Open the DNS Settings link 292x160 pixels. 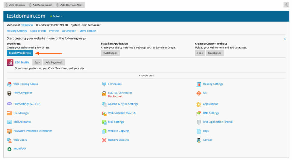pyautogui.click(x=211, y=113)
